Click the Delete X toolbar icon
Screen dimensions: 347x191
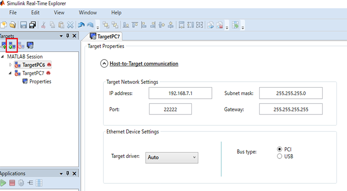click(x=70, y=25)
